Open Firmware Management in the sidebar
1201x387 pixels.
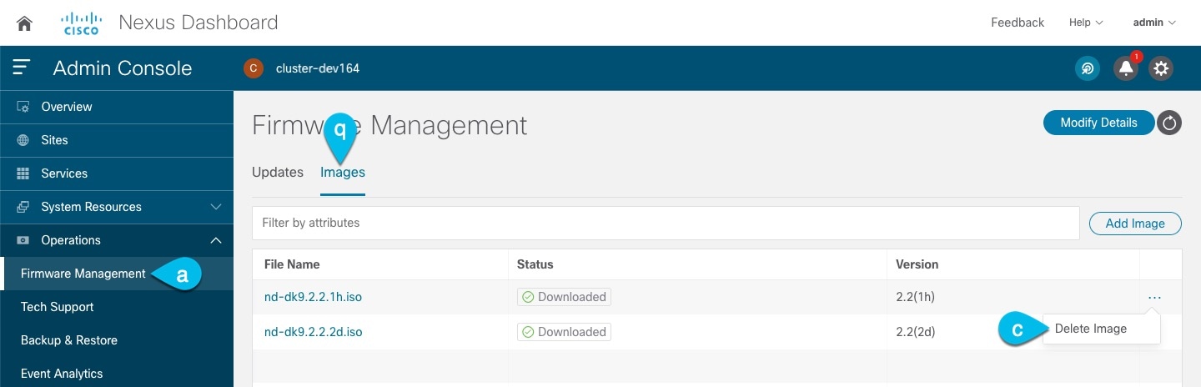83,274
